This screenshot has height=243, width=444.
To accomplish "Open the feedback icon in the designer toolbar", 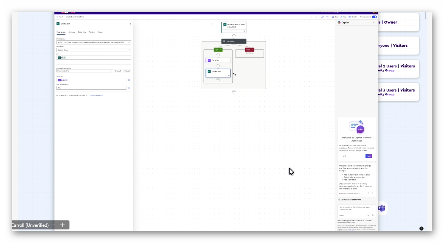I will [x=322, y=17].
